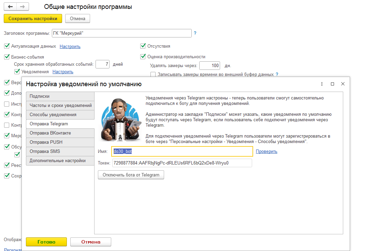Click Отключить бота от Telegram button
Image resolution: width=392 pixels, height=251 pixels.
(x=131, y=175)
